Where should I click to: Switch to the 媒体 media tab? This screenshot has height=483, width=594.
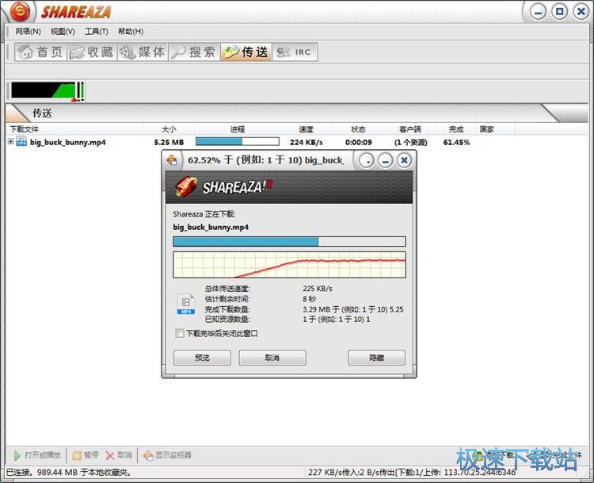(143, 52)
